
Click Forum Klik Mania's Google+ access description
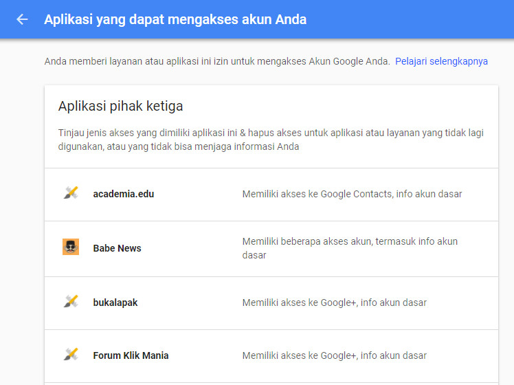(335, 355)
